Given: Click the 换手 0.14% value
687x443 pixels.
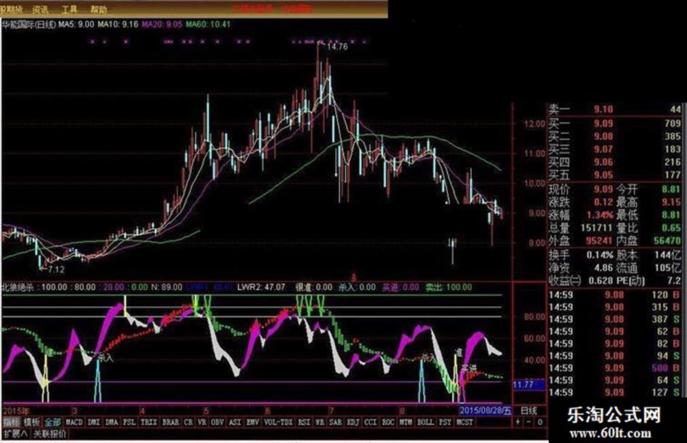Looking at the screenshot, I should pos(600,255).
